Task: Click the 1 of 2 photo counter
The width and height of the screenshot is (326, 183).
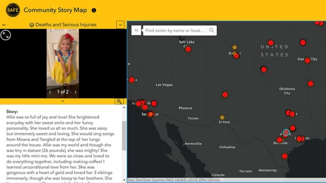Action: 63,92
